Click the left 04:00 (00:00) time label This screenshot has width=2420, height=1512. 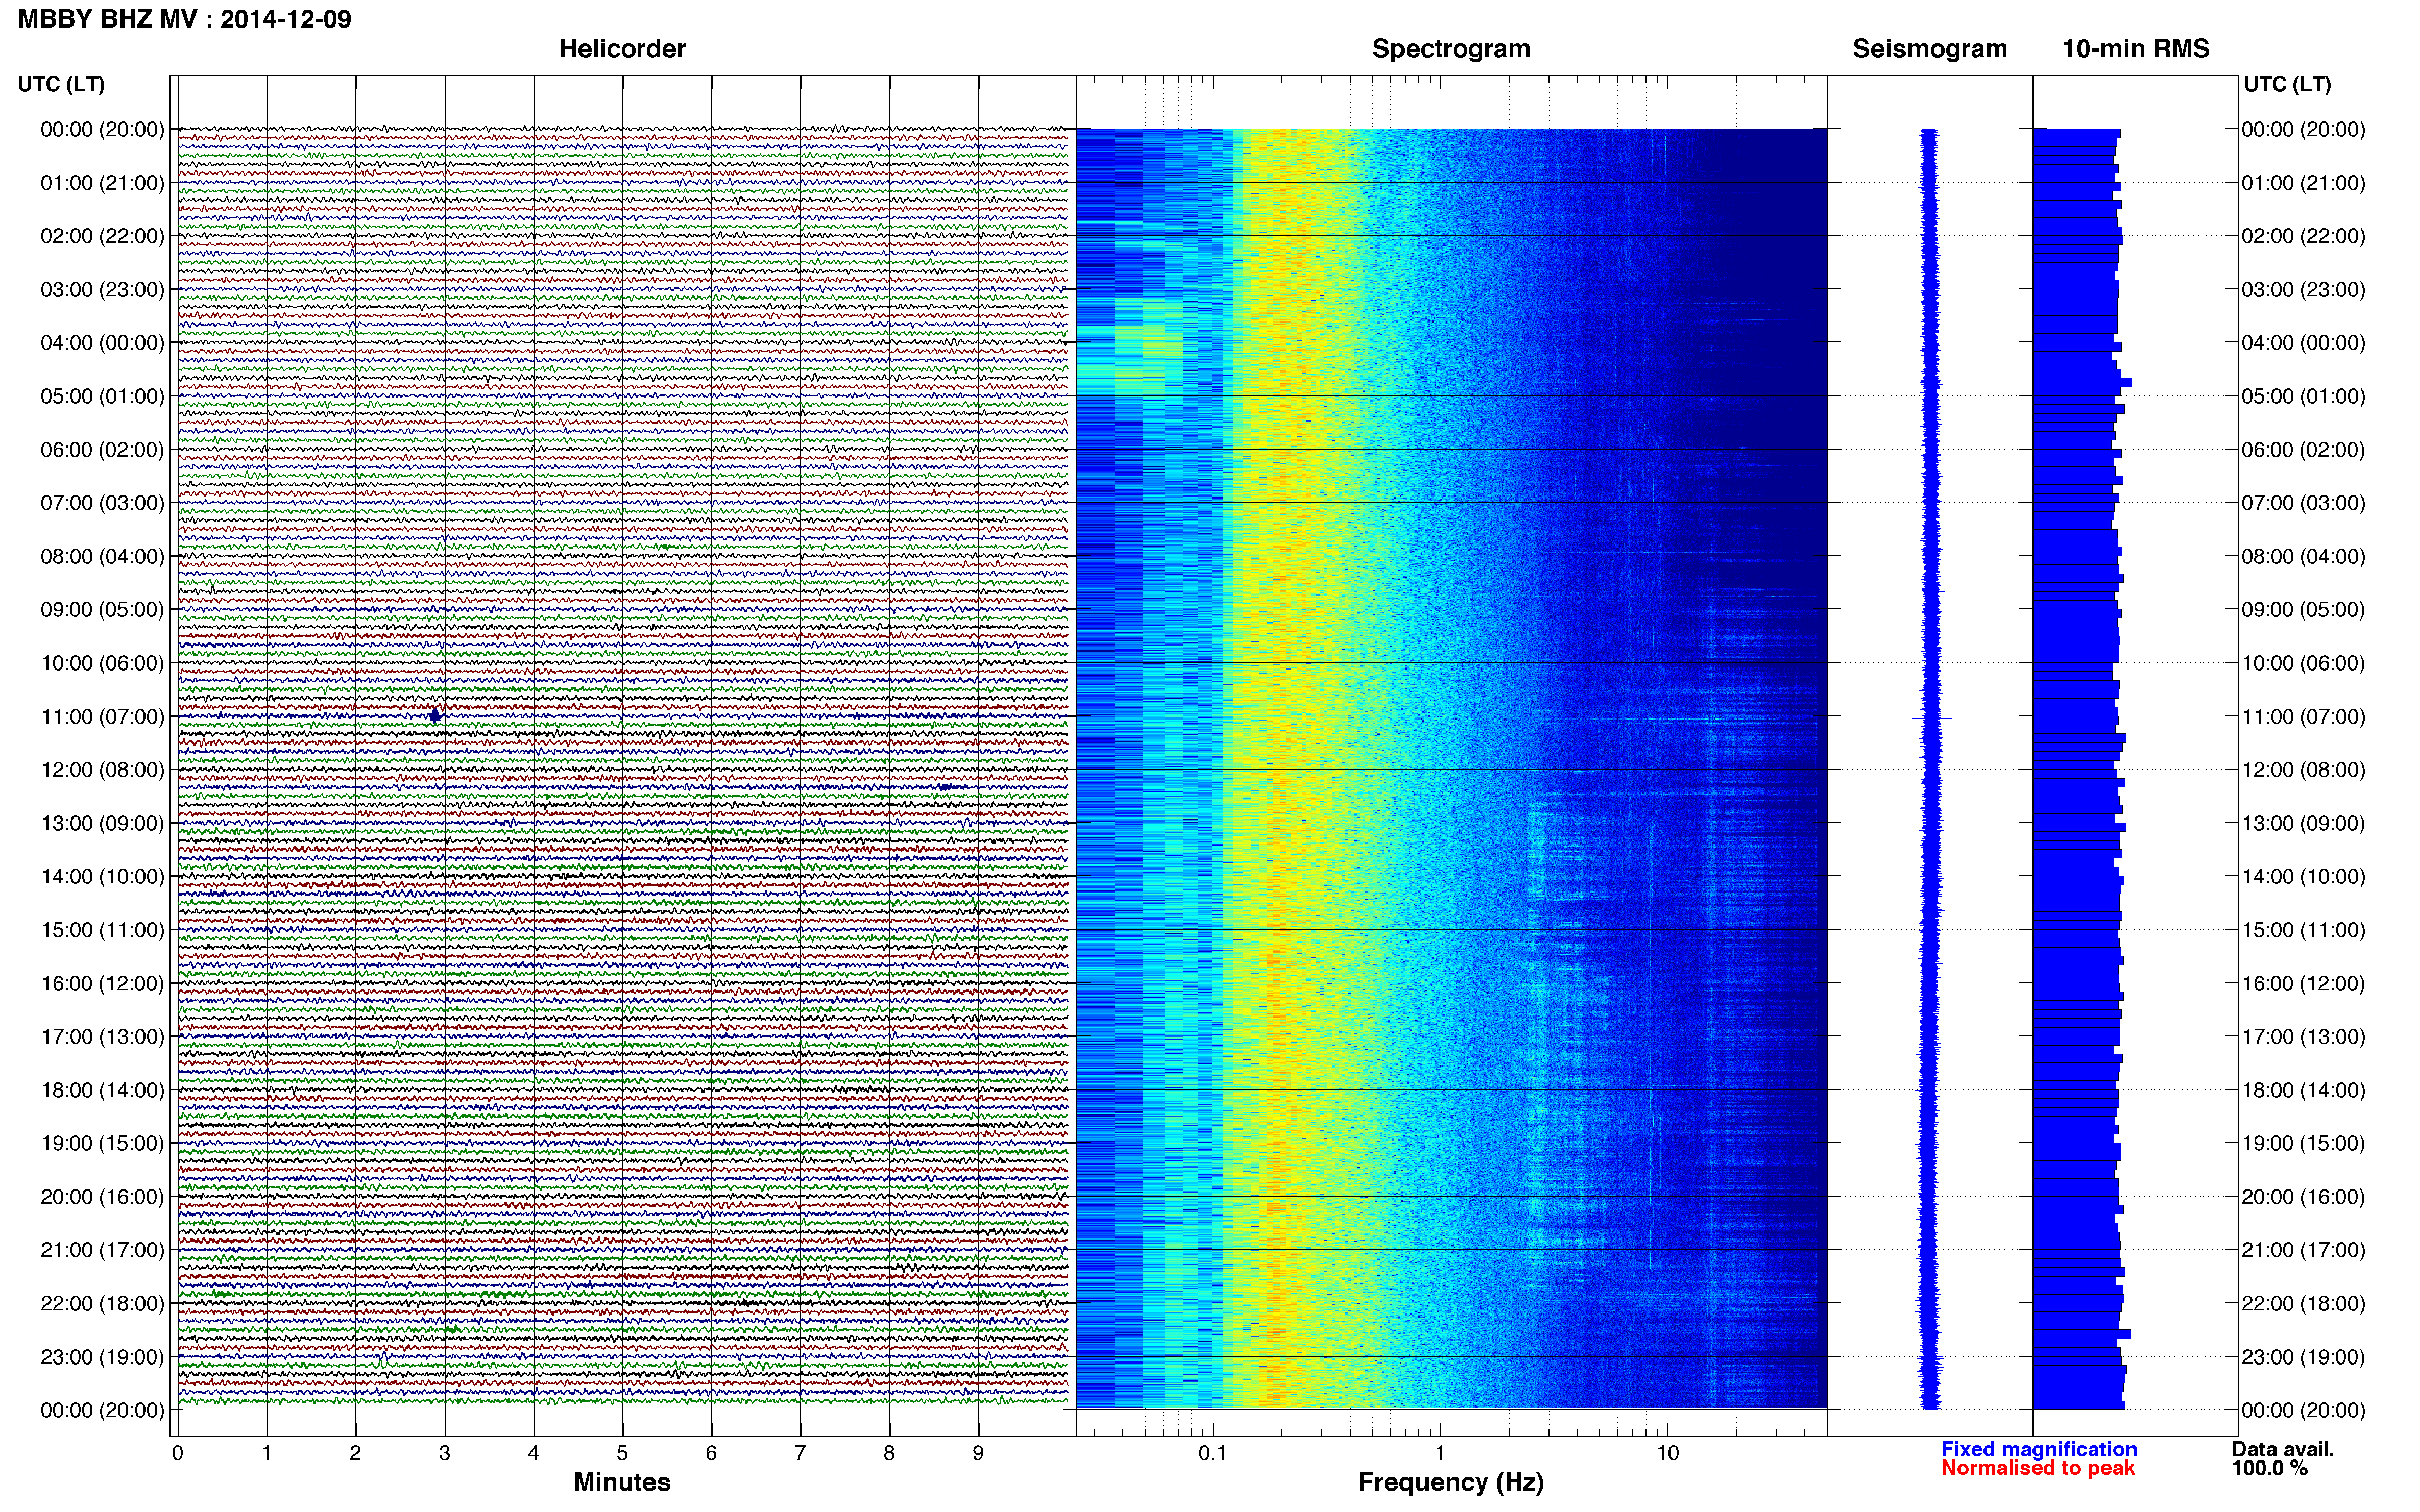pos(102,343)
